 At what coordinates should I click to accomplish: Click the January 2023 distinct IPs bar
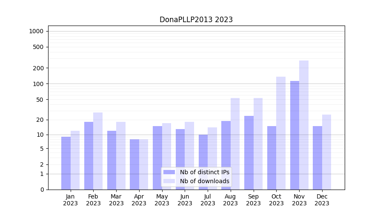66,163
